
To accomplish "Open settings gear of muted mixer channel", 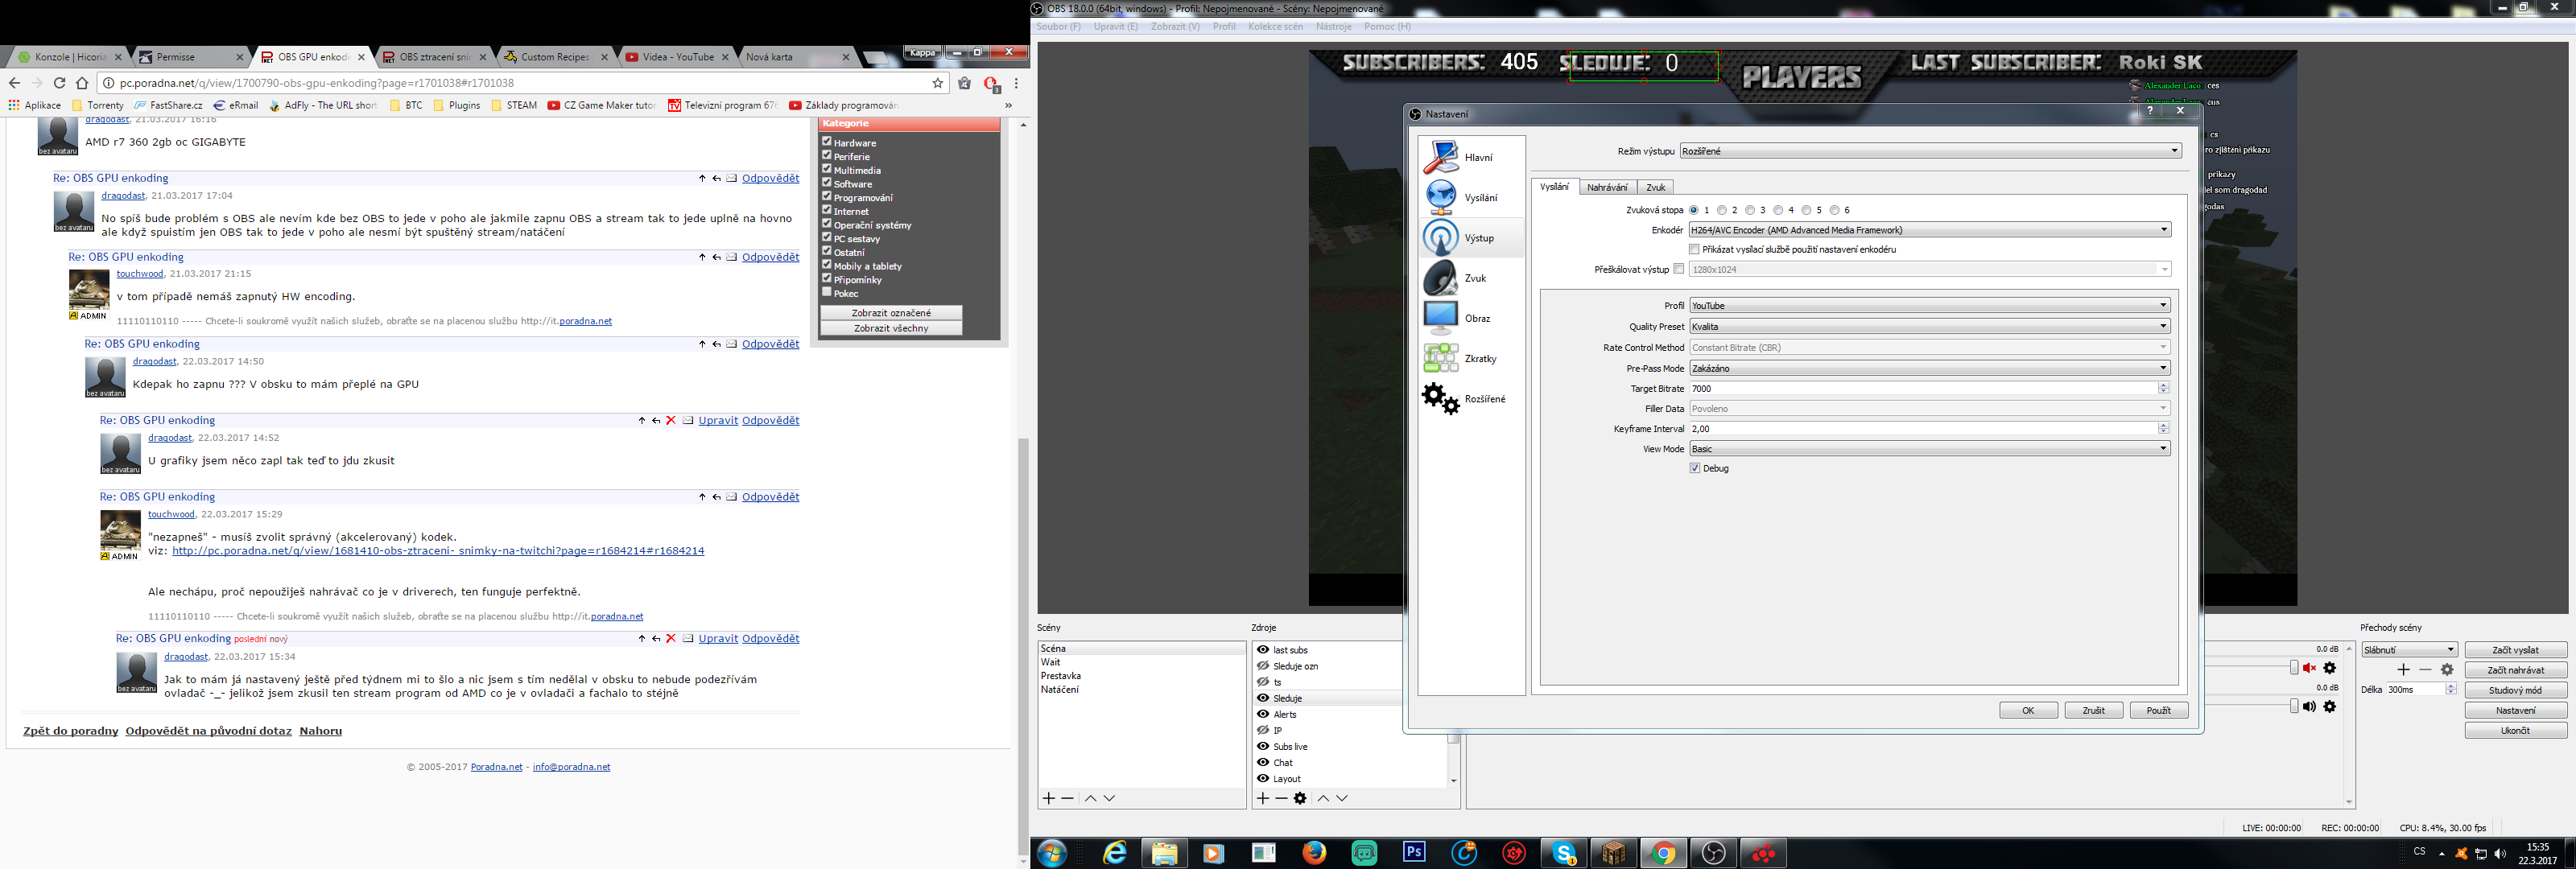I will pos(2330,668).
